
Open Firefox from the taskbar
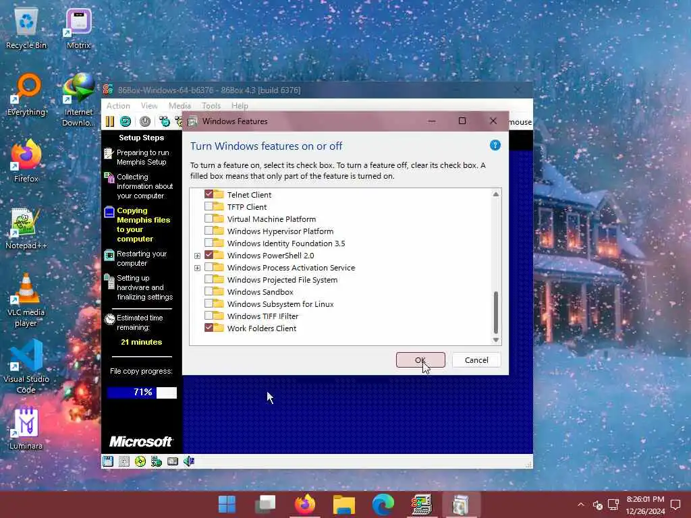pos(304,505)
